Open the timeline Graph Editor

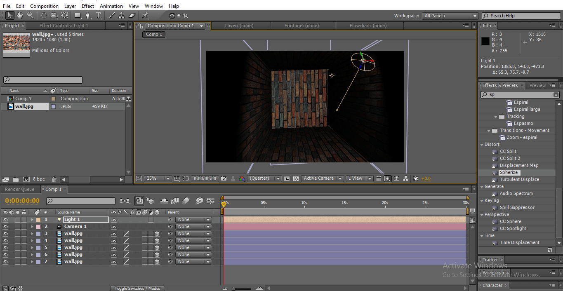pos(211,201)
